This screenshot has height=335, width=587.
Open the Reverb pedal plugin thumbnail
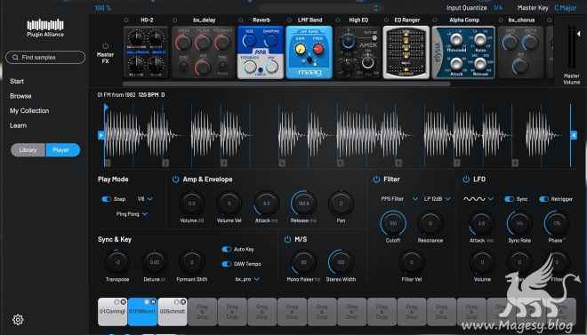[x=261, y=52]
